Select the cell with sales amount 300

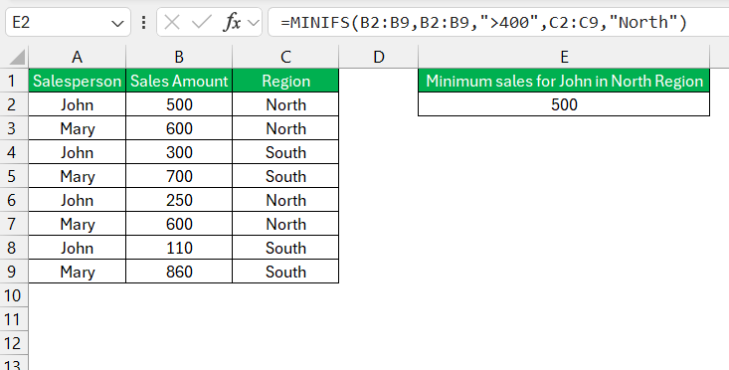[x=179, y=152]
